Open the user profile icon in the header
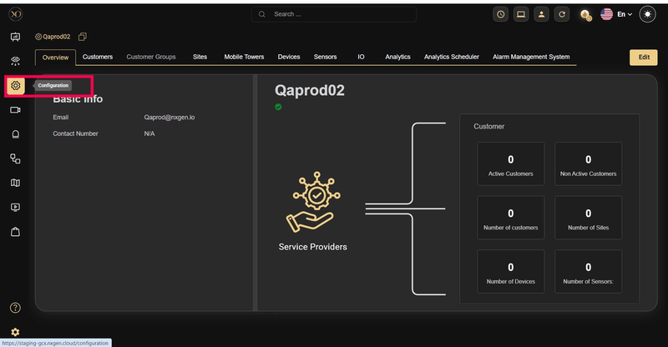668x347 pixels. point(541,14)
